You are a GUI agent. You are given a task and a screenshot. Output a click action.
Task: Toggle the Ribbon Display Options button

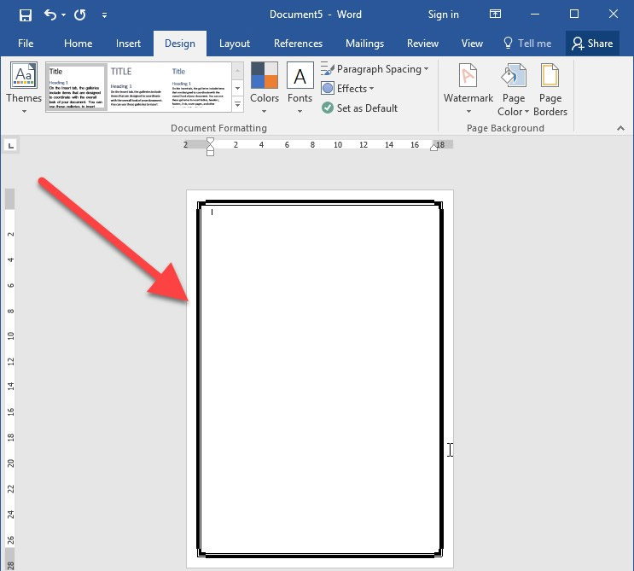pos(495,15)
